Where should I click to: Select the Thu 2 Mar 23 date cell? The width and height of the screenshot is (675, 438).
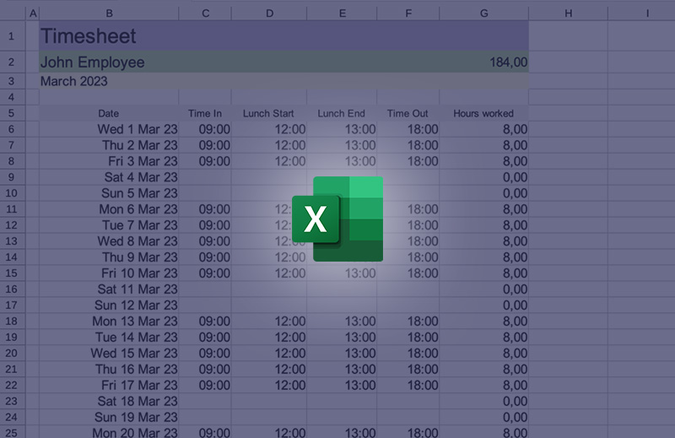click(109, 145)
